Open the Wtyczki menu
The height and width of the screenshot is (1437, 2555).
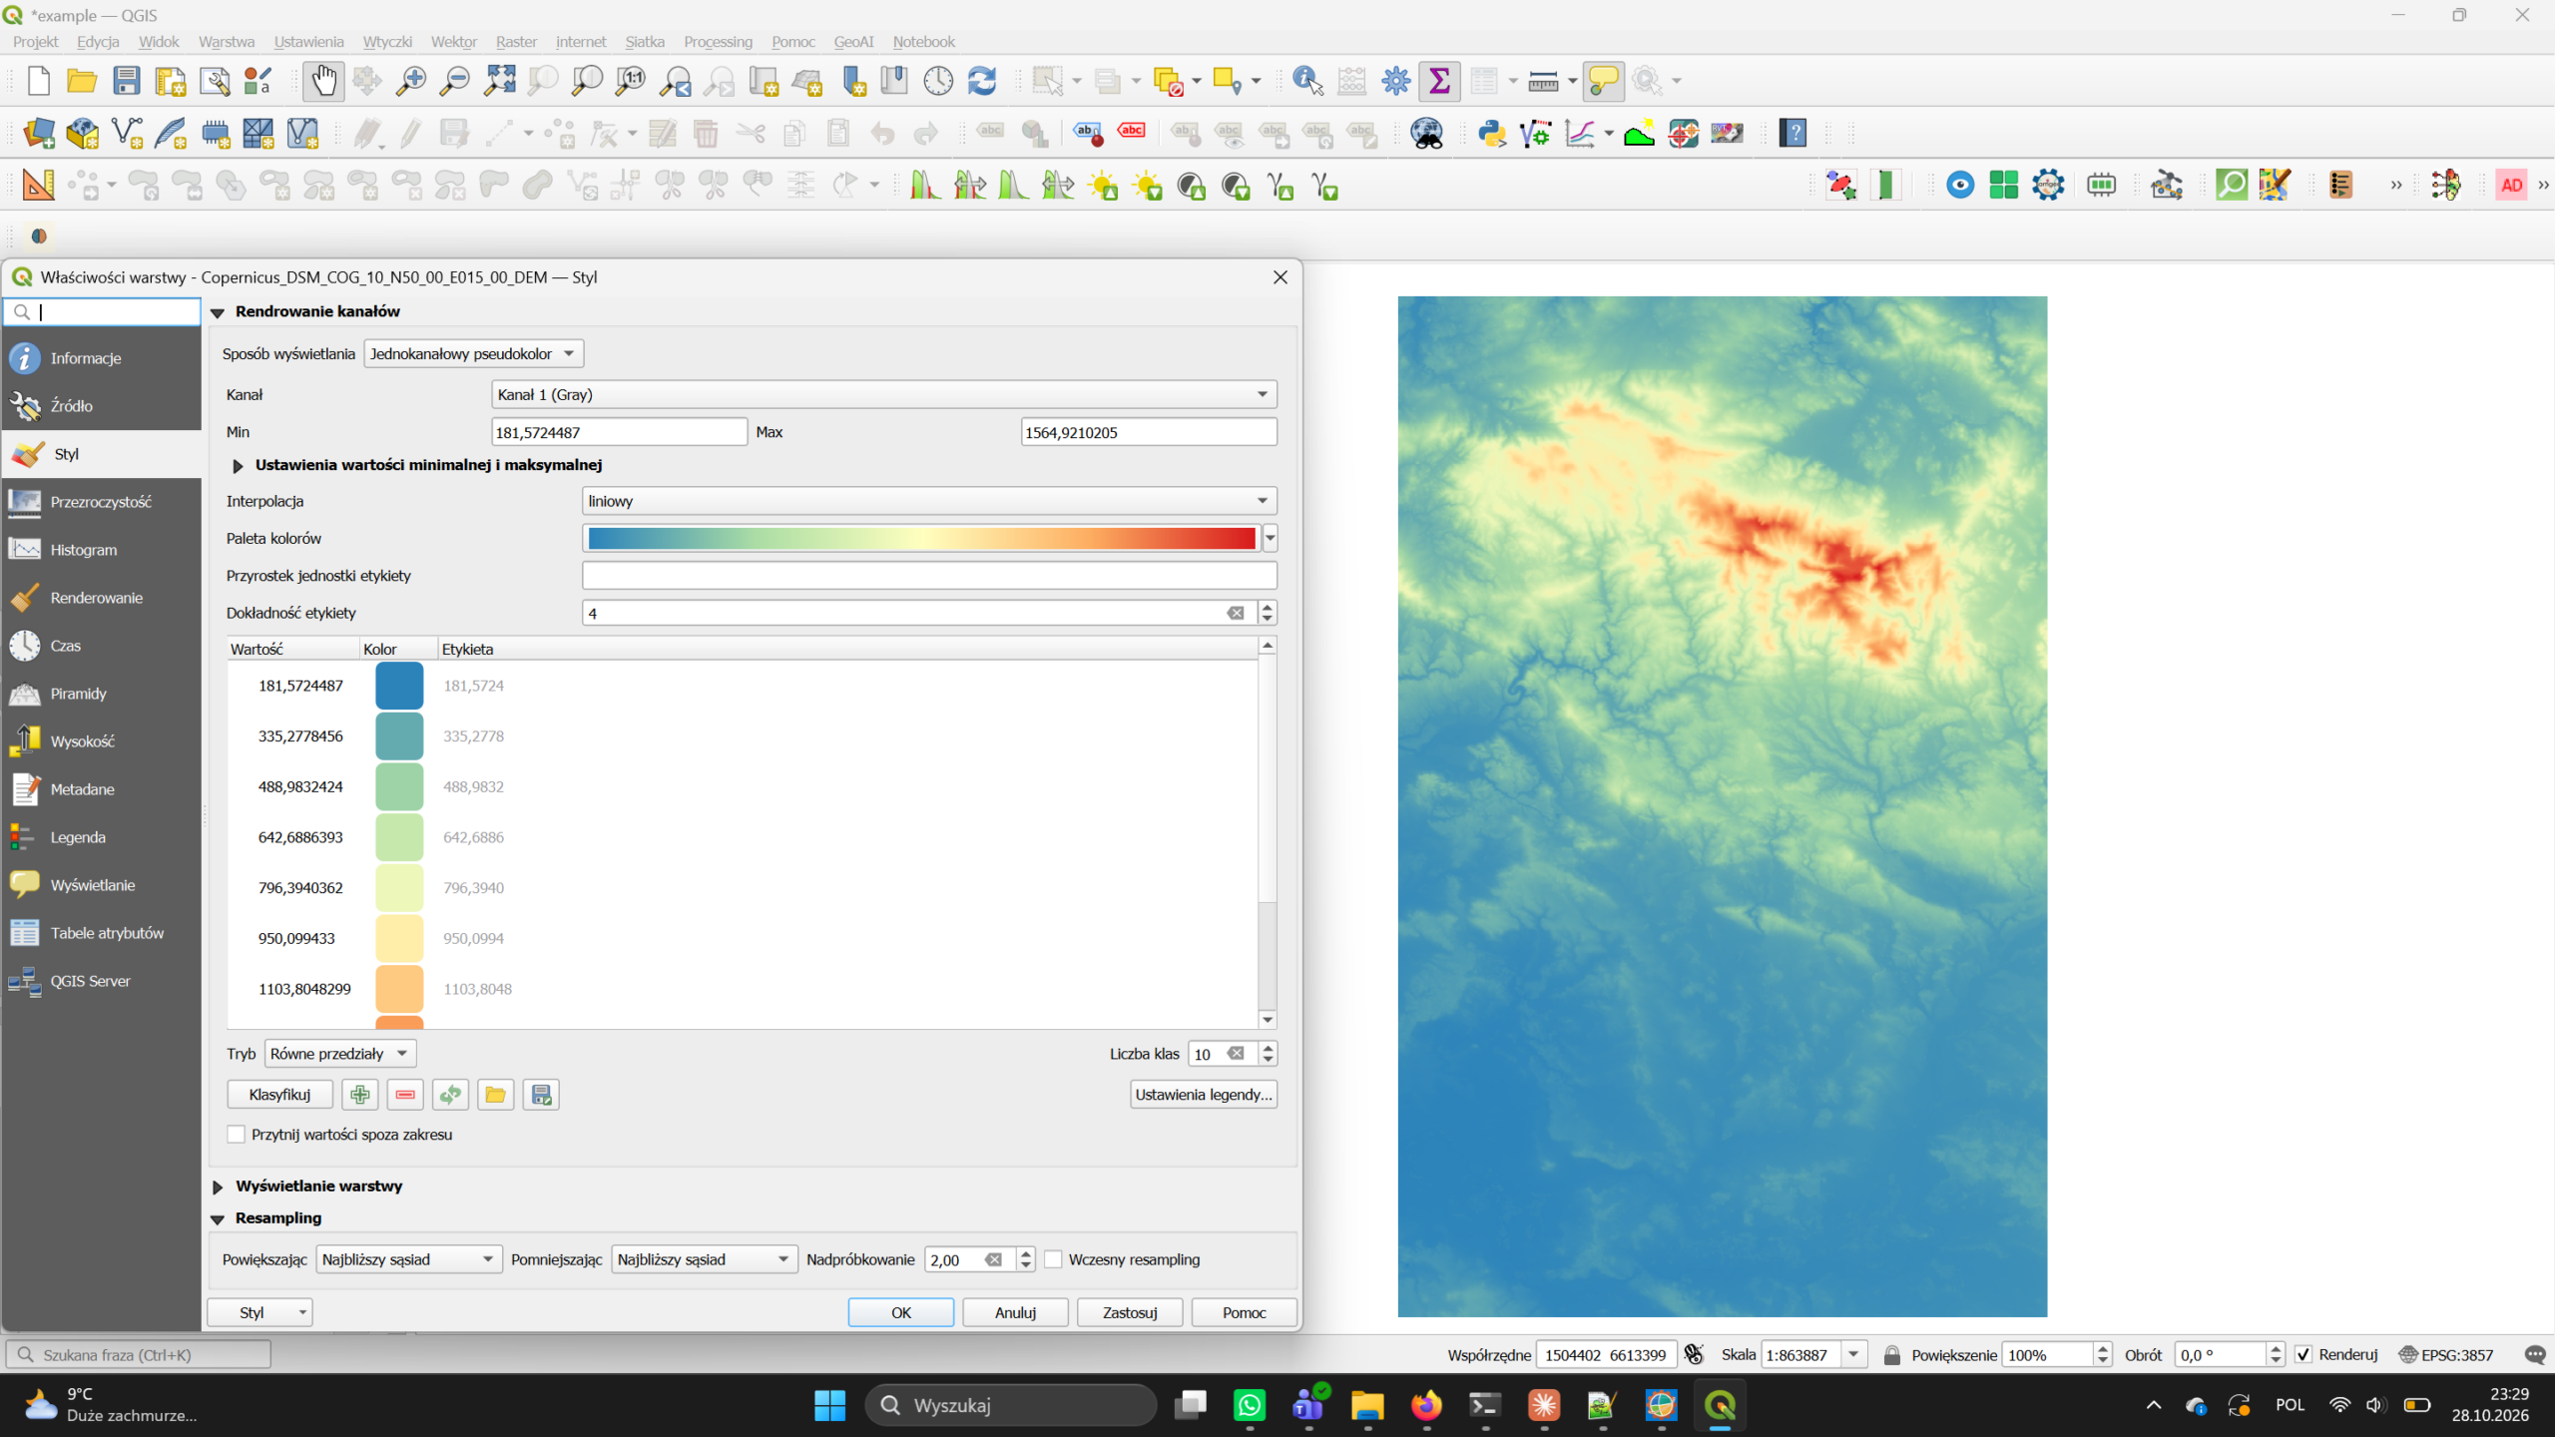tap(387, 42)
